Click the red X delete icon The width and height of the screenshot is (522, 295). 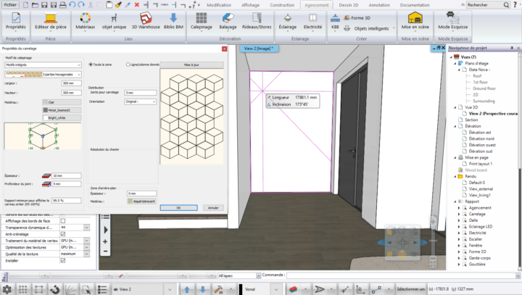coord(137,5)
